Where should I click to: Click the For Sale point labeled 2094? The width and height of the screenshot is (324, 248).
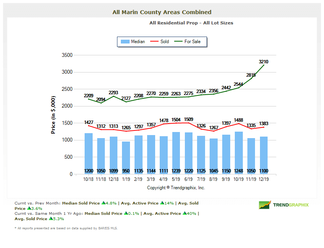pyautogui.click(x=101, y=103)
